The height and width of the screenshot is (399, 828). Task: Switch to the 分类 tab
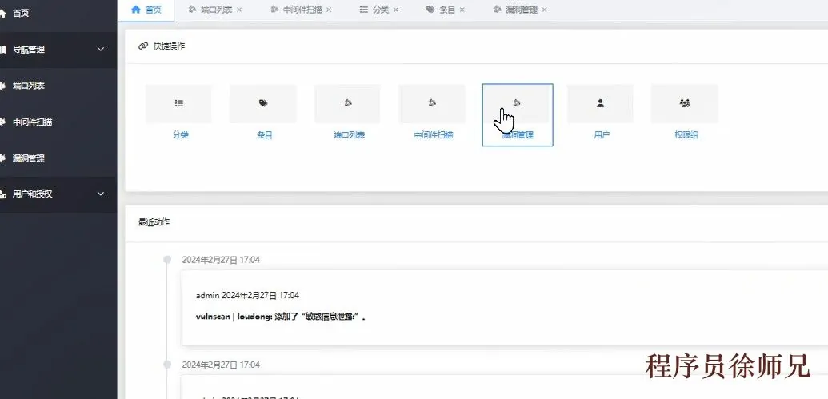378,10
